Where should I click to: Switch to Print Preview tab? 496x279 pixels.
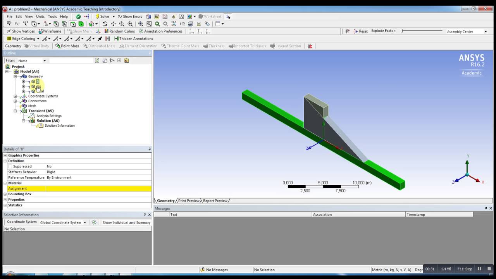point(188,201)
